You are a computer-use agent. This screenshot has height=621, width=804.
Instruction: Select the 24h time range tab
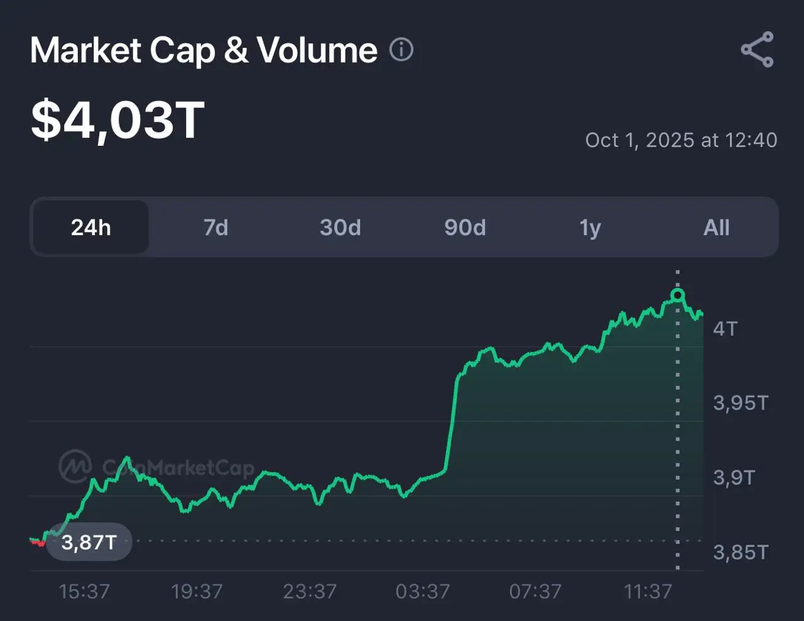[91, 228]
